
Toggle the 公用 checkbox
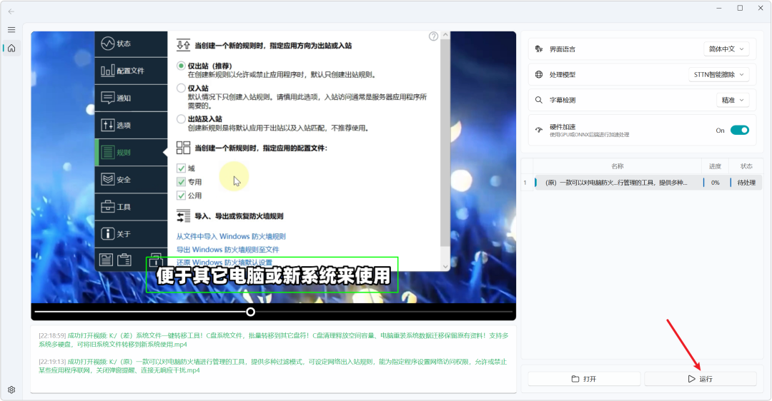pos(181,196)
